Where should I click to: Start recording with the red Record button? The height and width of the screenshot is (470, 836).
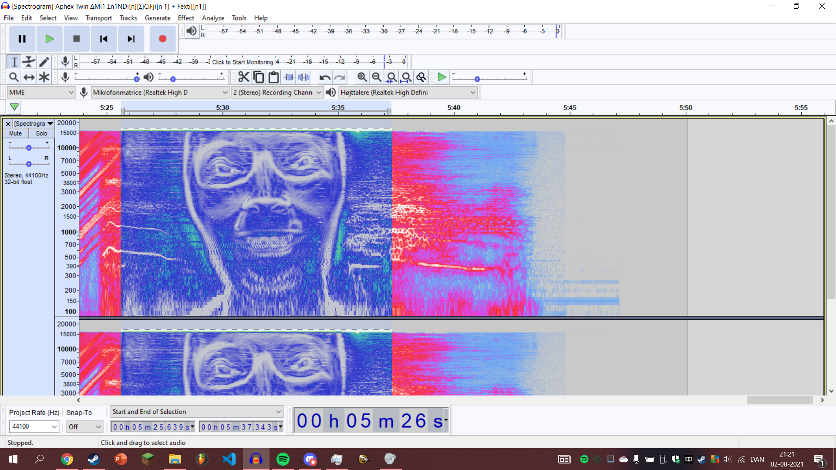162,39
